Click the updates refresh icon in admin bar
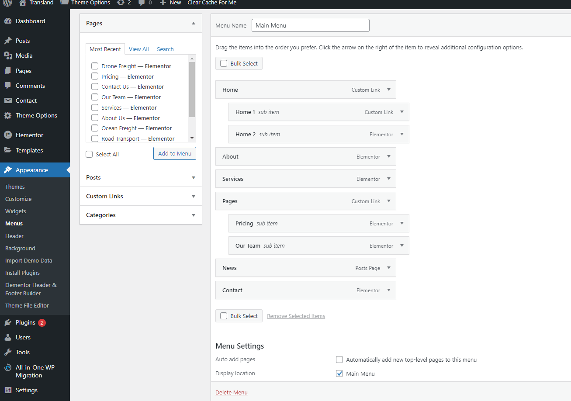The width and height of the screenshot is (571, 401). (x=121, y=3)
